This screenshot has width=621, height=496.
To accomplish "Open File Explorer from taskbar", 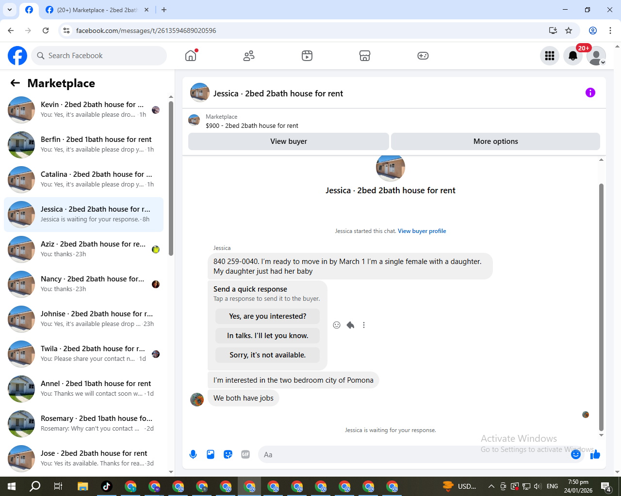I will point(83,486).
